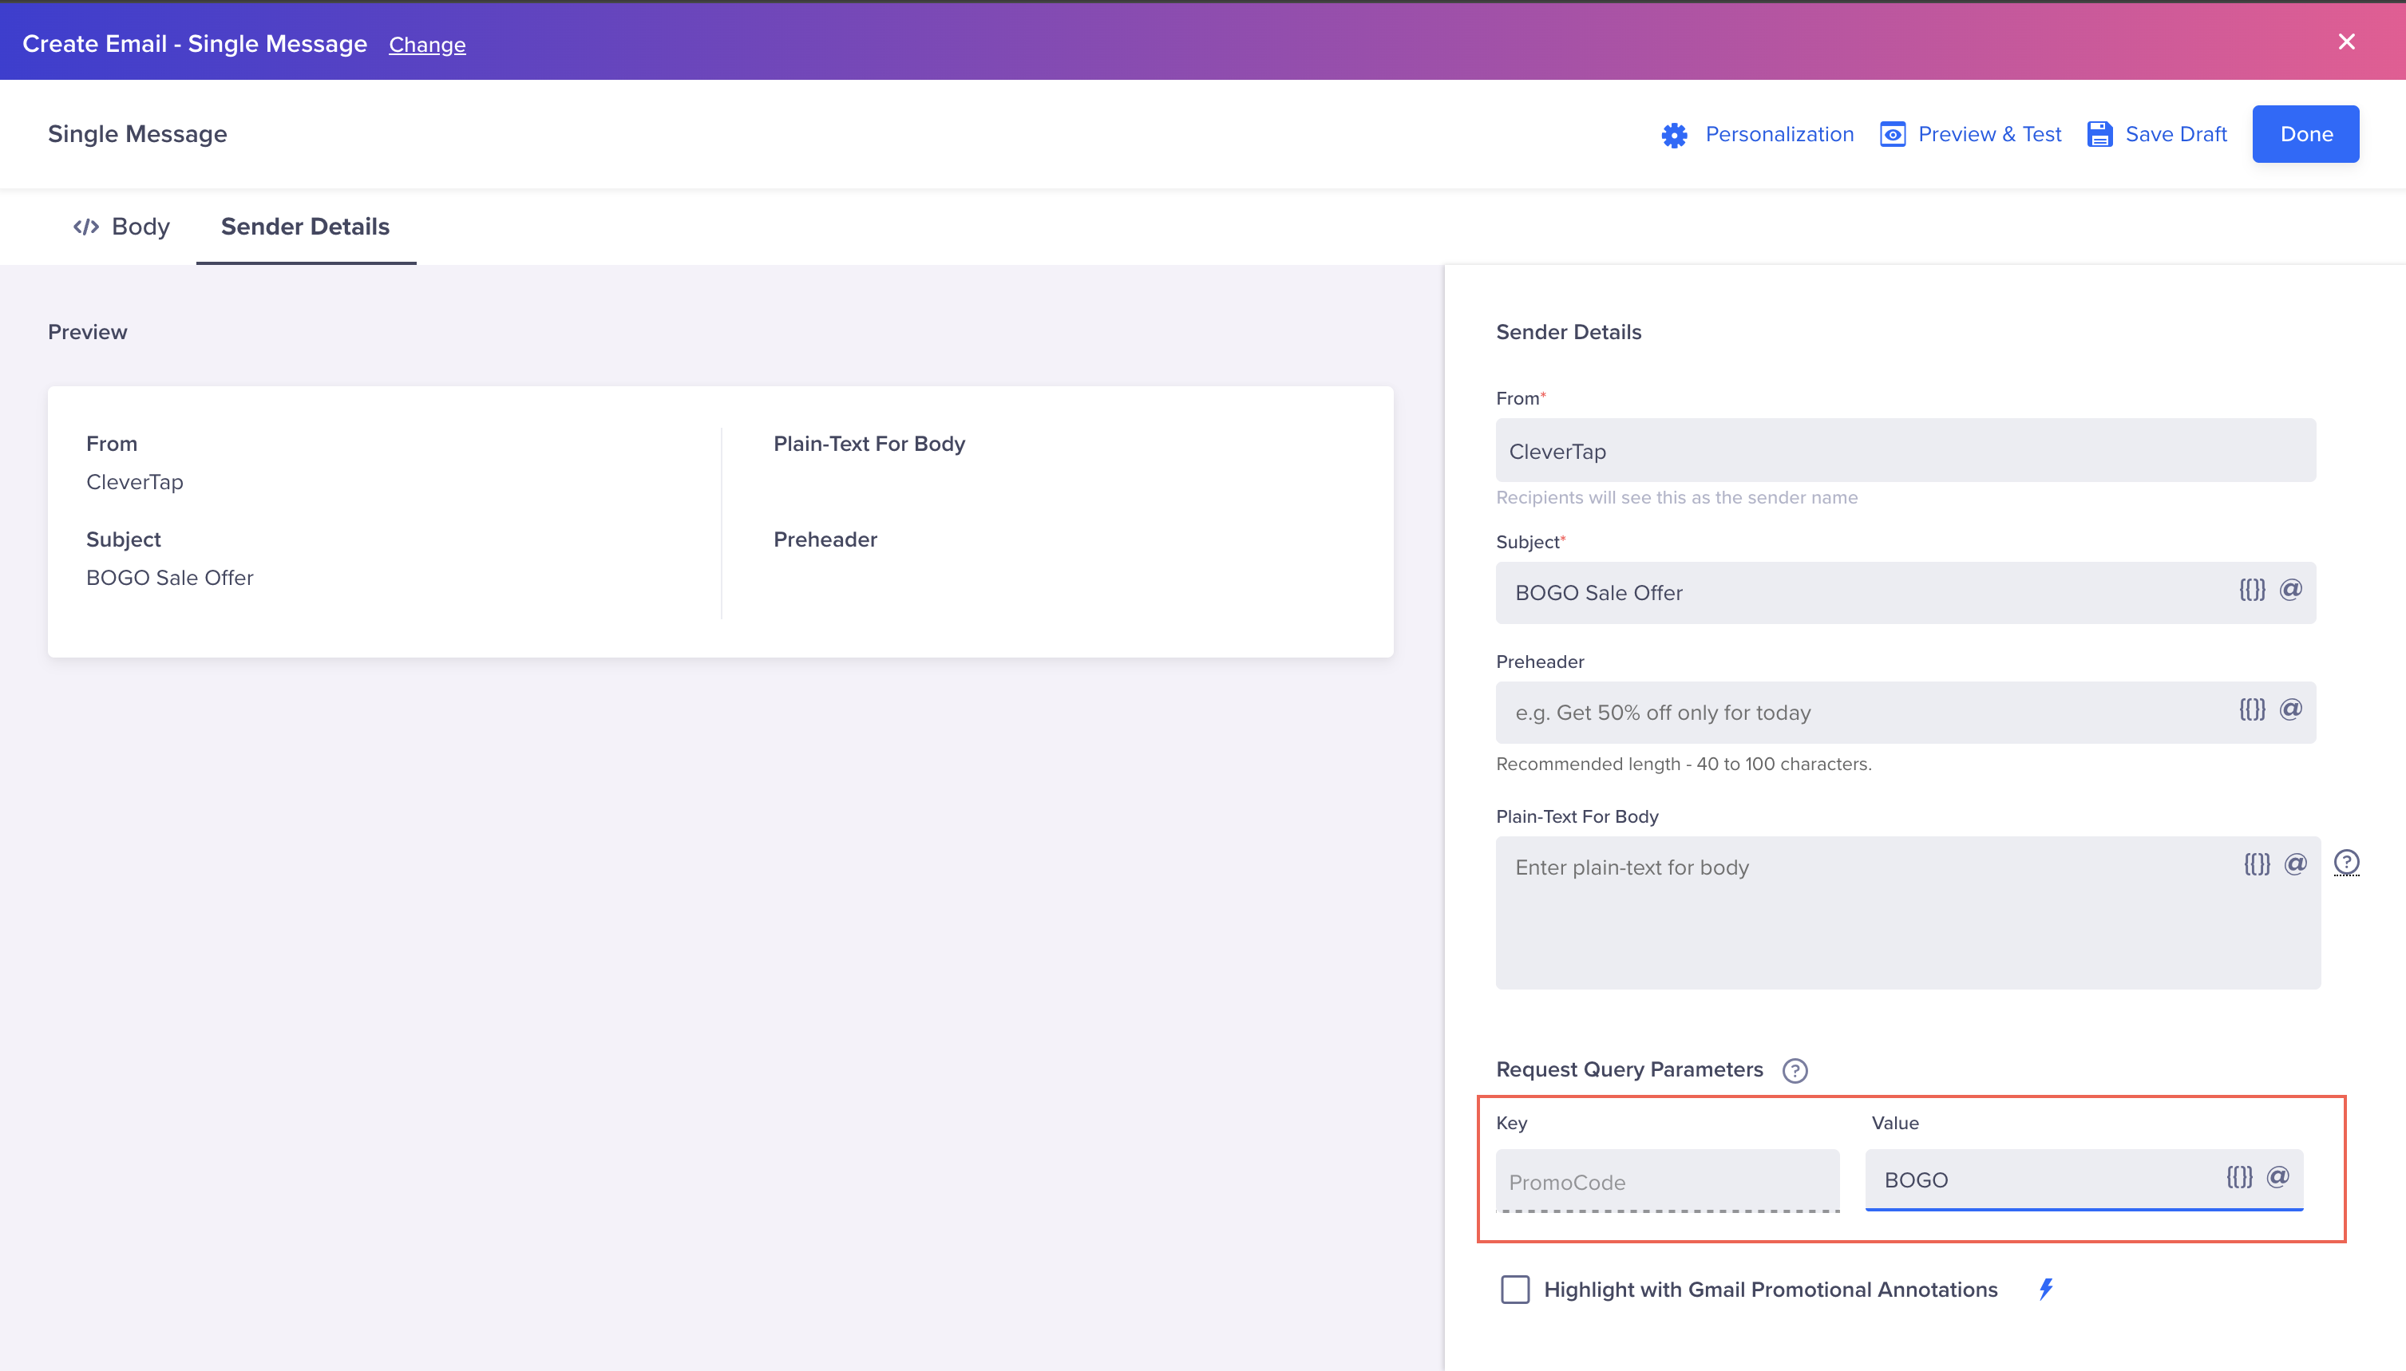Click the Recommended length hint text
The height and width of the screenshot is (1371, 2406).
[x=1683, y=764]
